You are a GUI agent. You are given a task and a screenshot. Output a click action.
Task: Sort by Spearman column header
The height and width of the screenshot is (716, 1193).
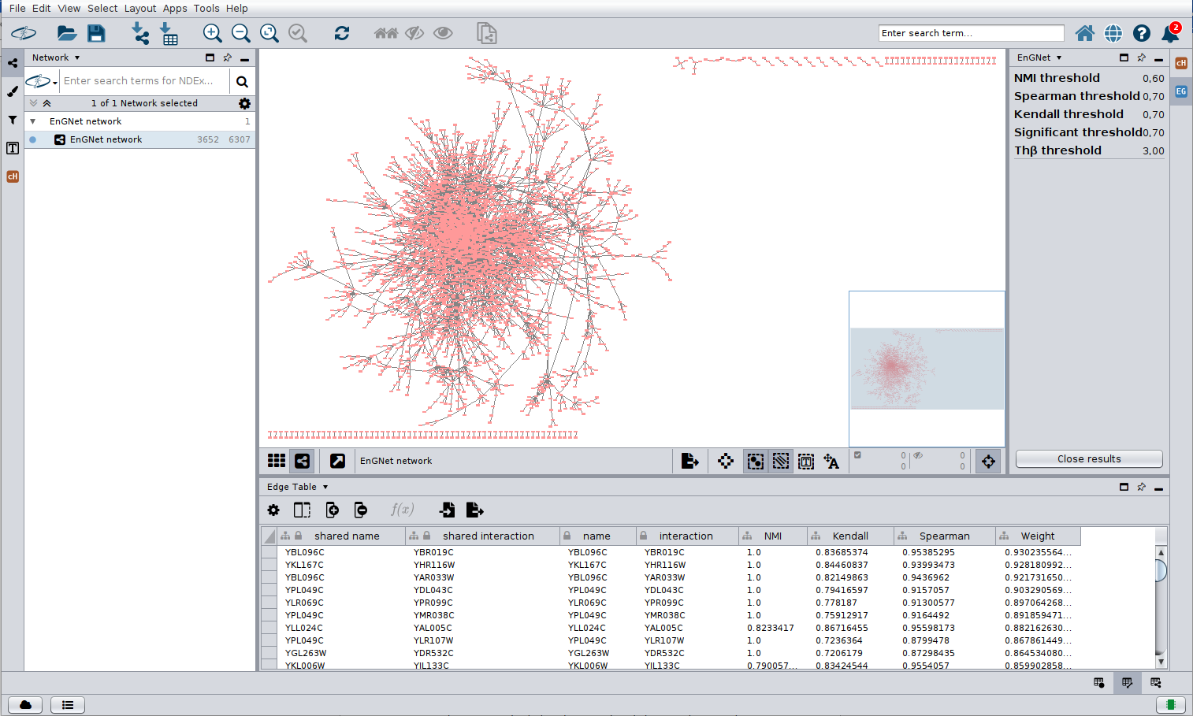(x=945, y=536)
